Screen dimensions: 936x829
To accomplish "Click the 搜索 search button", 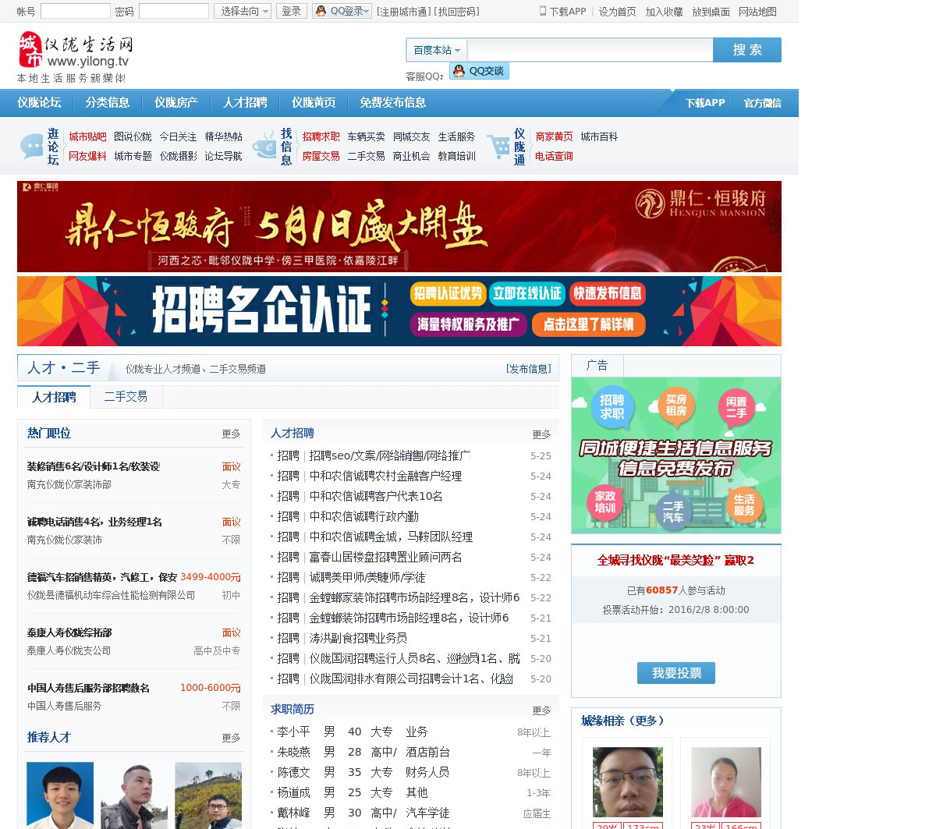I will tap(747, 50).
